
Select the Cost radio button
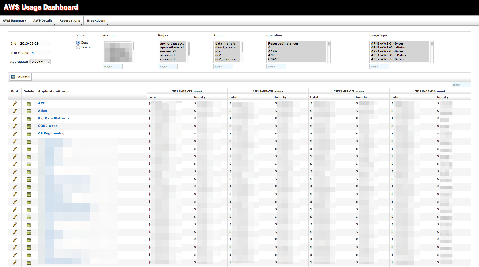coord(78,43)
